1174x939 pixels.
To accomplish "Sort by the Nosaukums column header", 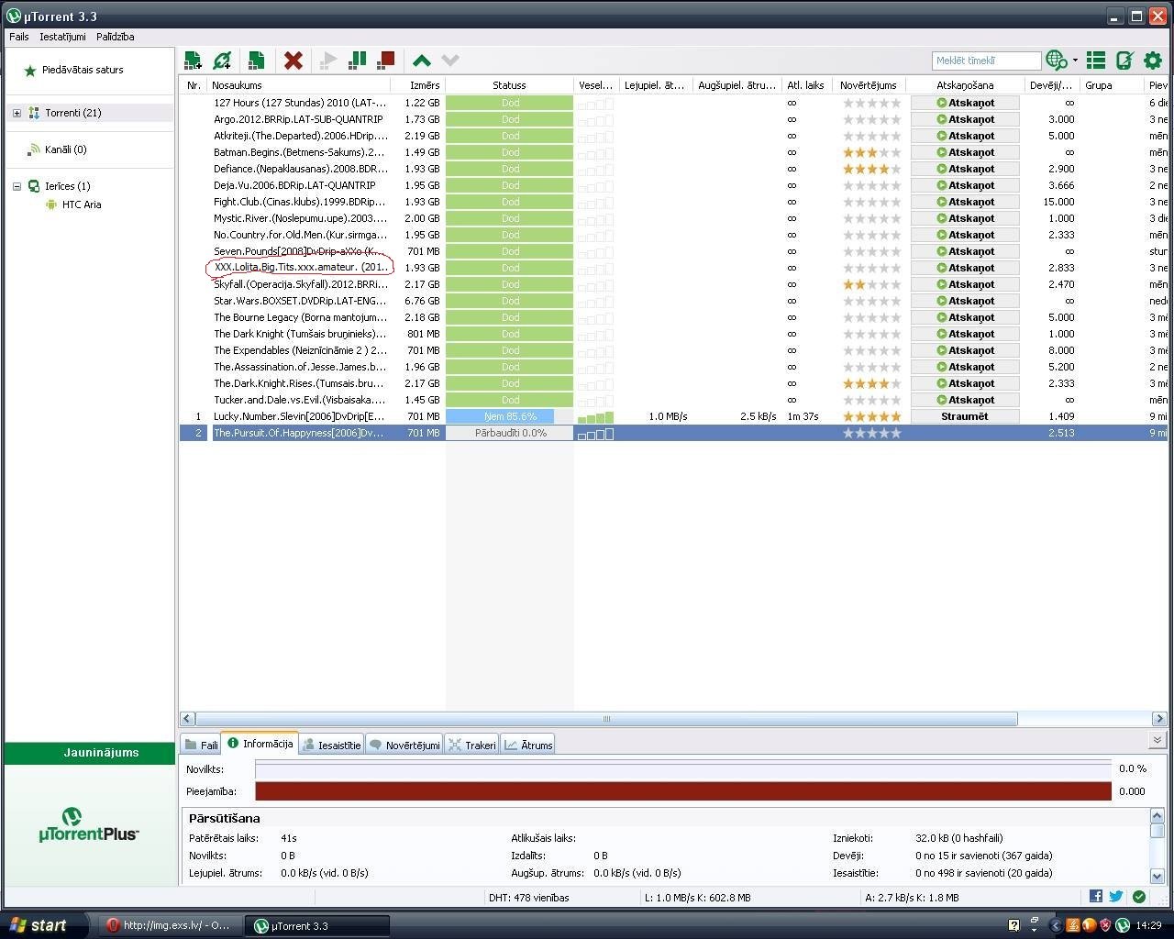I will click(x=299, y=85).
